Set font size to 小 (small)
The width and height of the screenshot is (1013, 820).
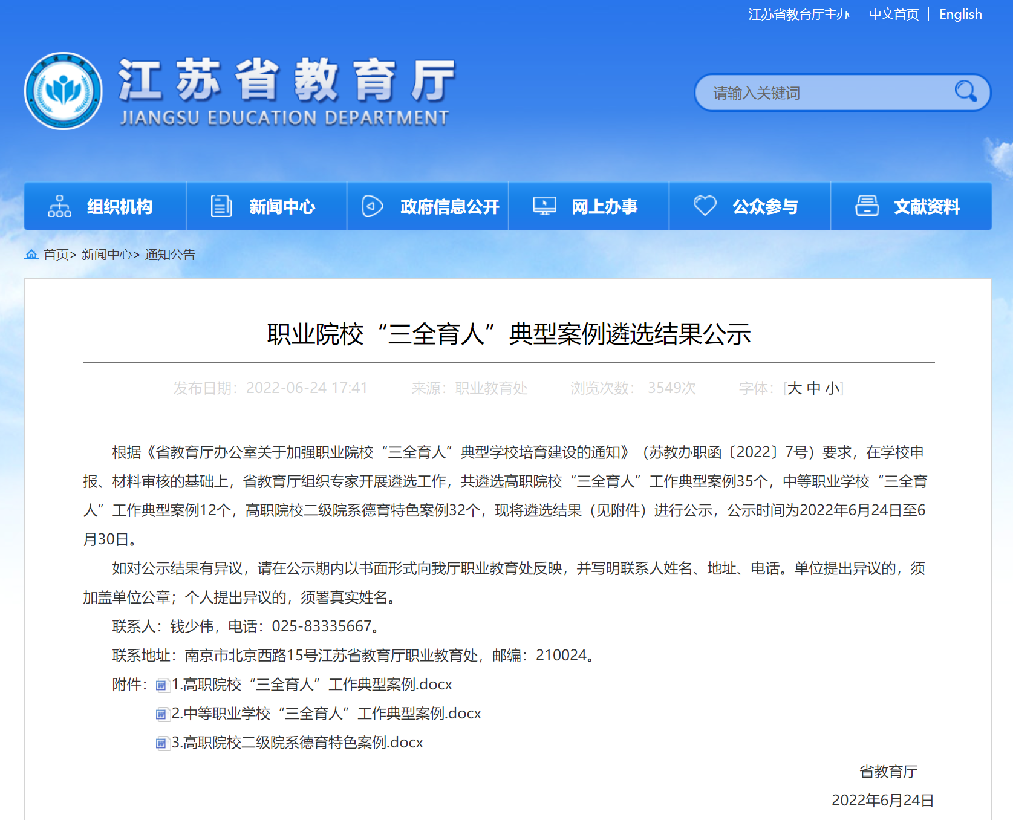coord(833,388)
